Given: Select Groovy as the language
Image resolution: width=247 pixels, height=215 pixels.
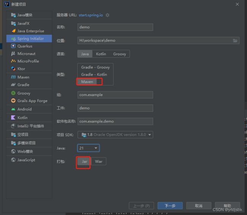Looking at the screenshot, I should click(x=120, y=54).
